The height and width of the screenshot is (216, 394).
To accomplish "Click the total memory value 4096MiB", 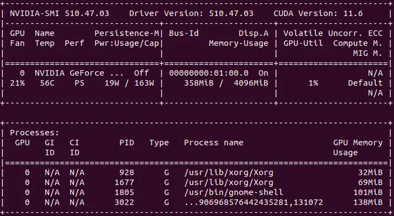I will click(x=251, y=83).
